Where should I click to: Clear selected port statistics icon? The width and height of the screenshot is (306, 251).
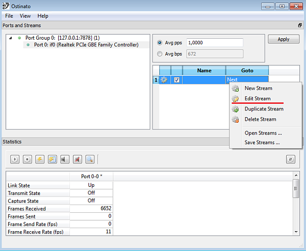[x=40, y=159]
